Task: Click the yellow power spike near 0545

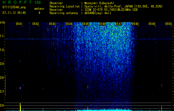Action: 88,109
